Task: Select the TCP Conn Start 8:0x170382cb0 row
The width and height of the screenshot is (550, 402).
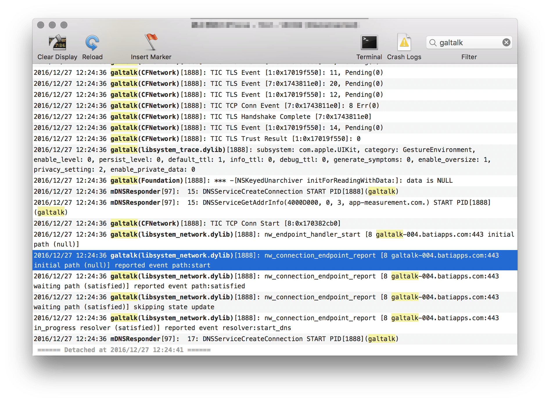Action: [x=275, y=224]
